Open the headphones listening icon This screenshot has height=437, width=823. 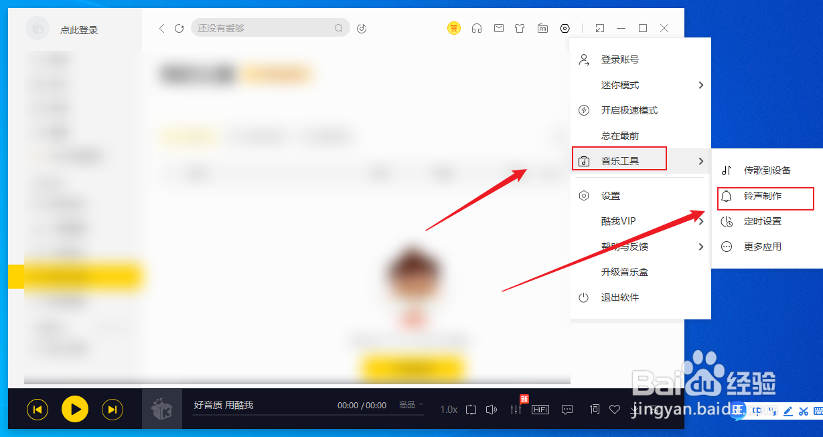pos(477,28)
